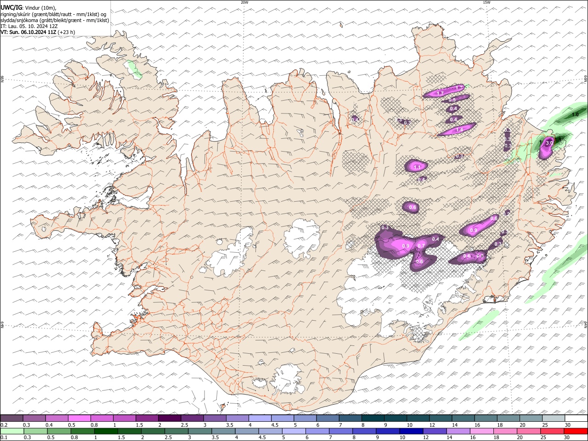The image size is (588, 441).
Task: Select the darkest purple snow swatch between 2 and 2.5
Action: click(x=170, y=418)
